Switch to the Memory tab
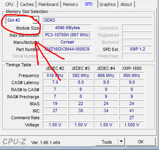The width and height of the screenshot is (159, 150). pyautogui.click(x=70, y=4)
